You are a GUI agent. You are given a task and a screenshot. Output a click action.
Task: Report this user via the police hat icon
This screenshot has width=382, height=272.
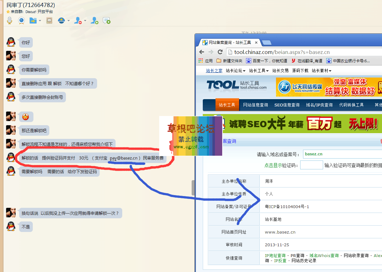point(60,20)
